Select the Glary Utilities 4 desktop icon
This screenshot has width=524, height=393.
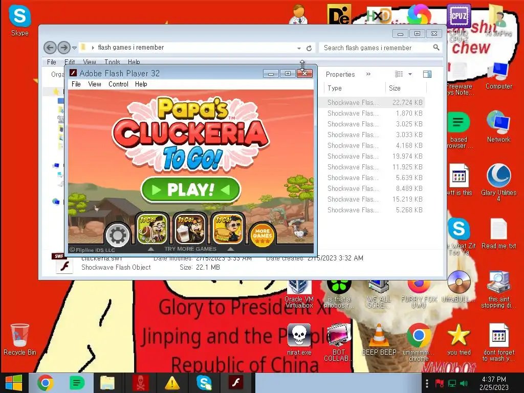point(498,182)
